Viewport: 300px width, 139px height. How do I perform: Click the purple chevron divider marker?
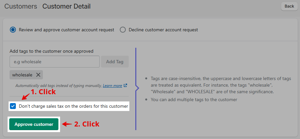137,88
